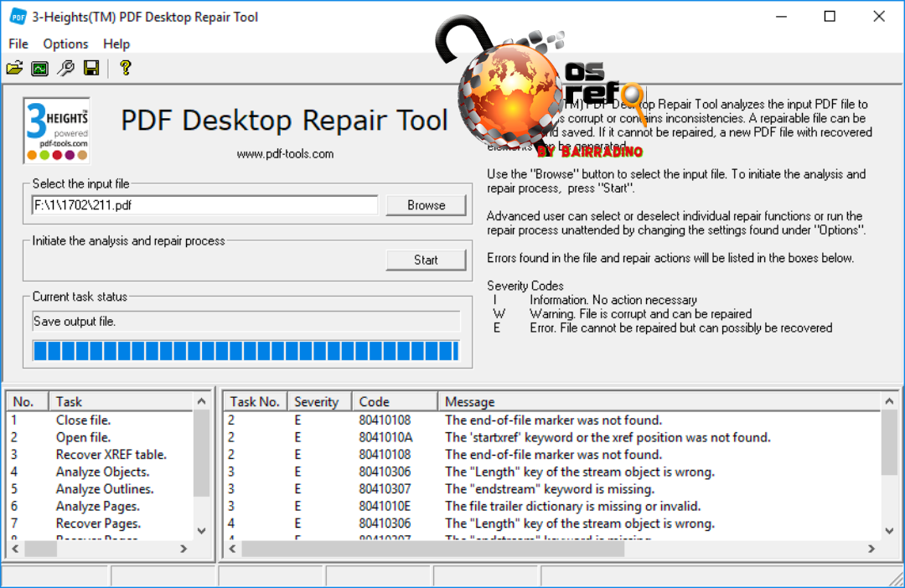This screenshot has height=588, width=905.
Task: Click the 'startxref' keyword not found message
Action: (608, 437)
